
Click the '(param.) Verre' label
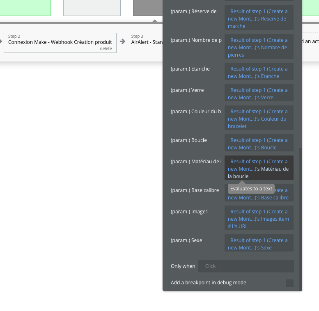coord(187,90)
